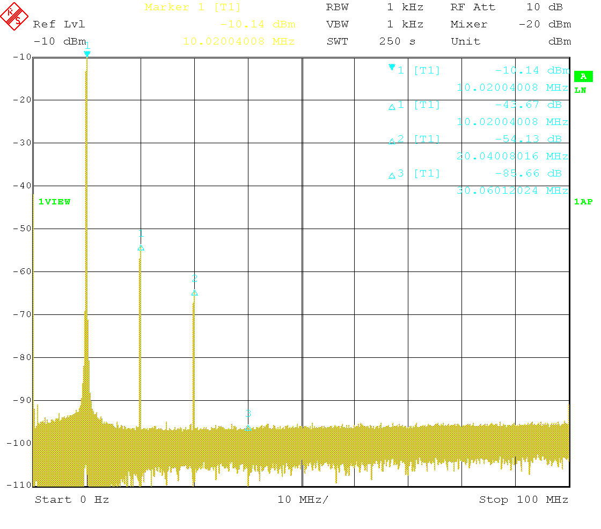Select delta marker 3 triangle near the noise floor
601x529 pixels.
[248, 428]
